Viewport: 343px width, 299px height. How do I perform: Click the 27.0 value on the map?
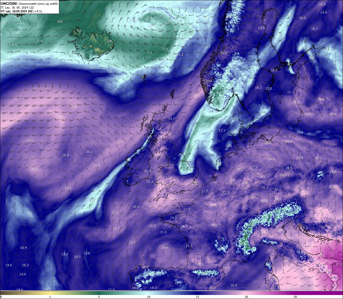click(245, 182)
